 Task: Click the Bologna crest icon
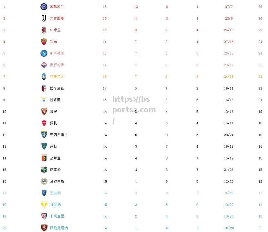tap(44, 88)
